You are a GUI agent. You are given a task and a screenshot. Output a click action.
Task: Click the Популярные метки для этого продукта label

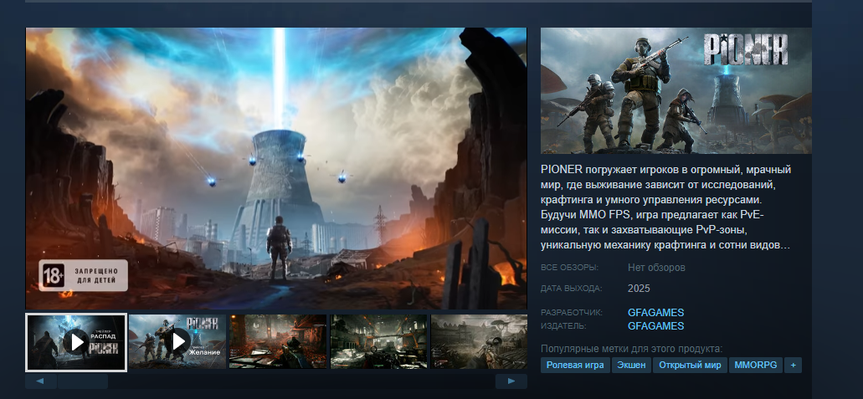coord(631,349)
